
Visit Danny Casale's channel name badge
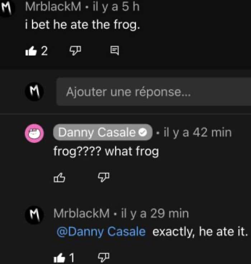(98, 133)
